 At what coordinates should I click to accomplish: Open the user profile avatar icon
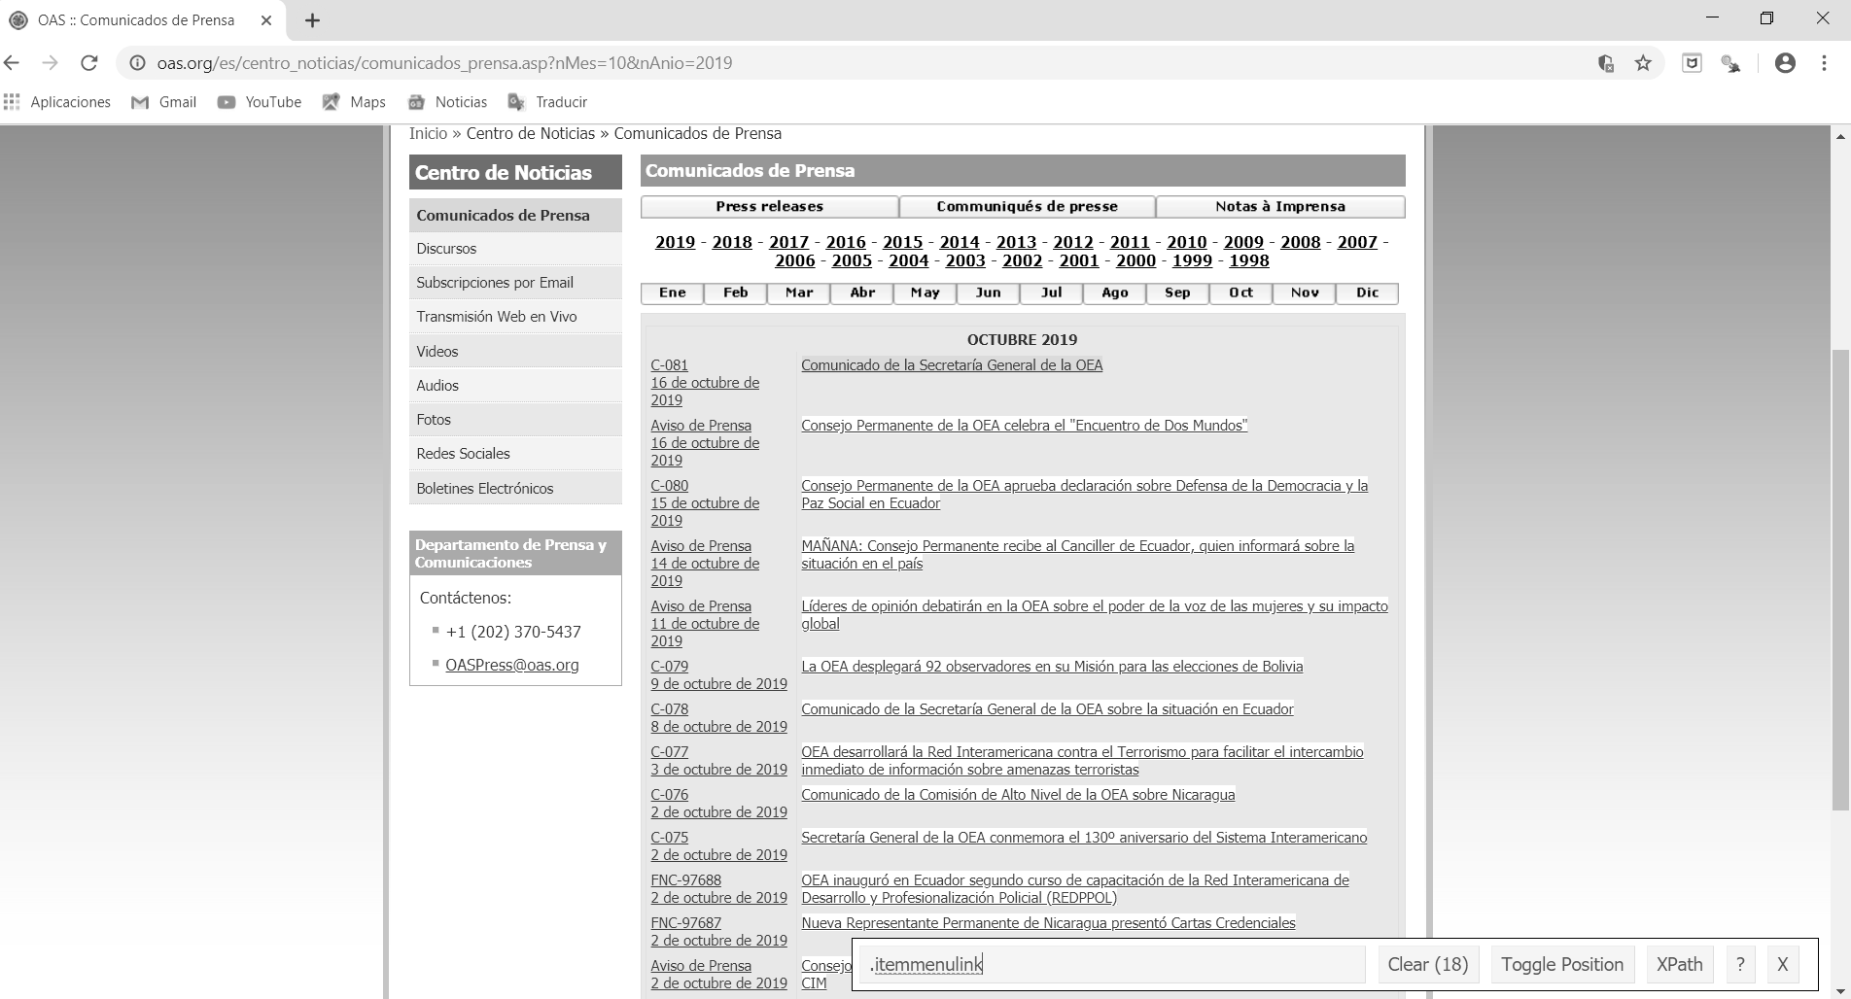[1785, 63]
